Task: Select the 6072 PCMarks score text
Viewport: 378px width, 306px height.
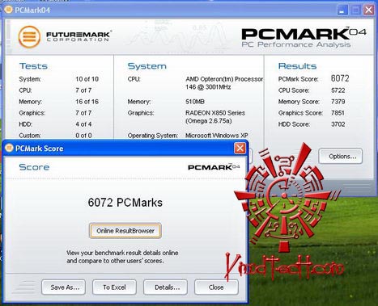Action: click(125, 203)
